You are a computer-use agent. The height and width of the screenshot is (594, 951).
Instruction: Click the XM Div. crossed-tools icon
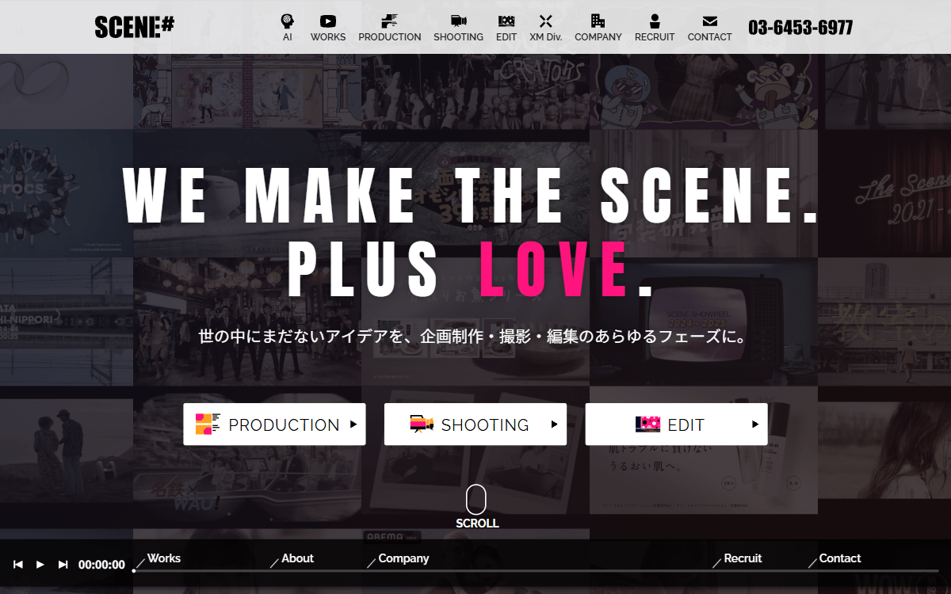(x=546, y=21)
